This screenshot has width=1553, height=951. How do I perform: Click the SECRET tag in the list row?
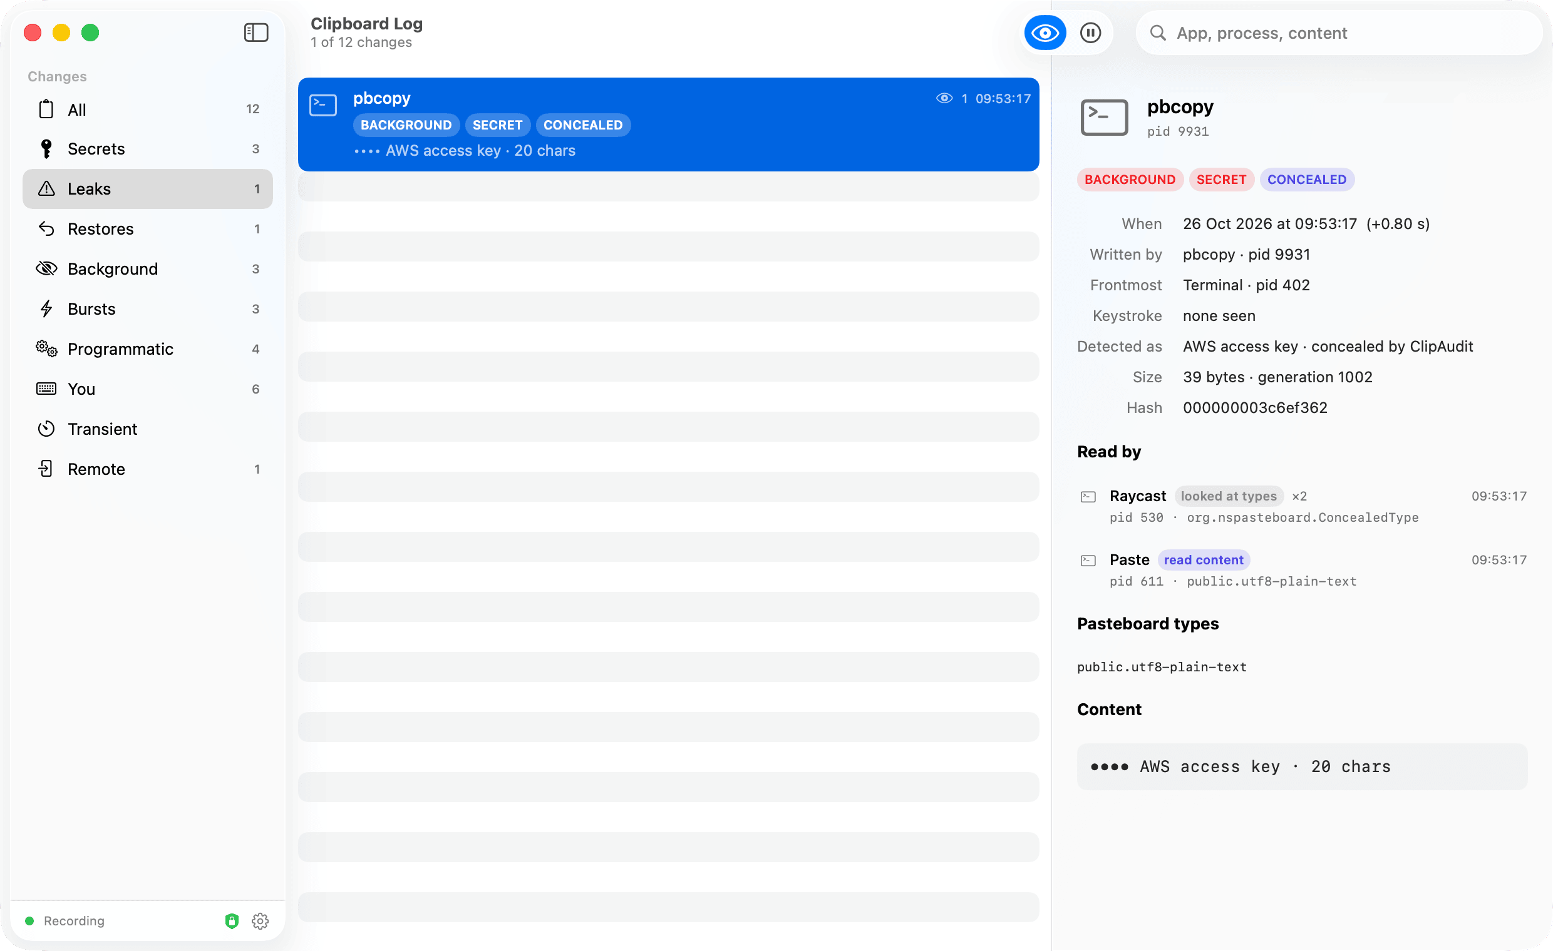(497, 125)
